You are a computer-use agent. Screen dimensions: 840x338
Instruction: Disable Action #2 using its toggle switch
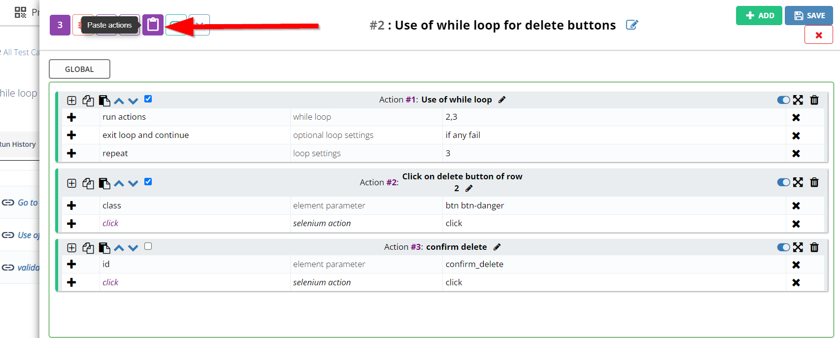point(783,182)
